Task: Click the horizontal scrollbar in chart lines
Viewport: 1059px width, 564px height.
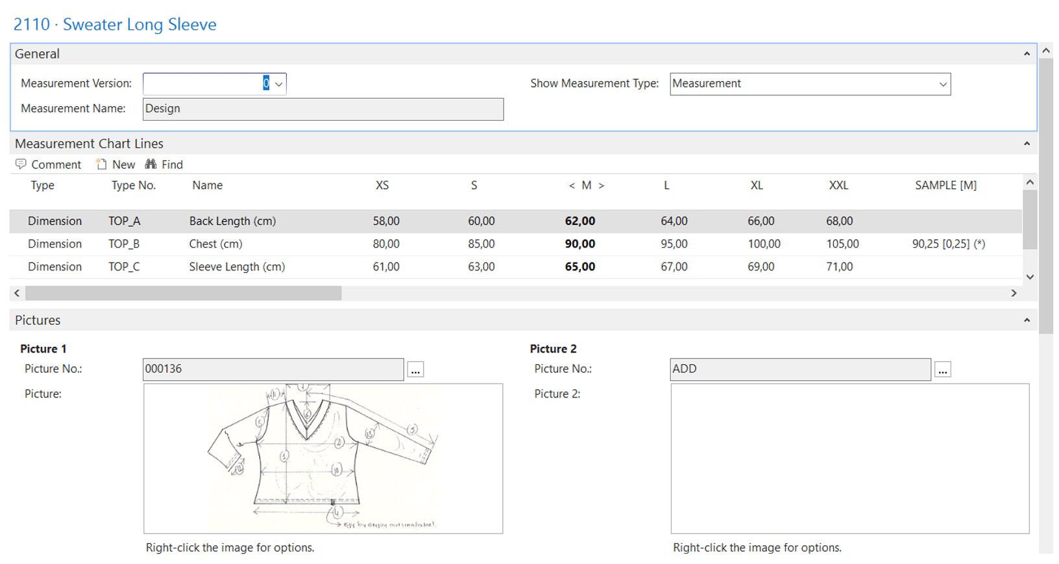Action: [183, 293]
